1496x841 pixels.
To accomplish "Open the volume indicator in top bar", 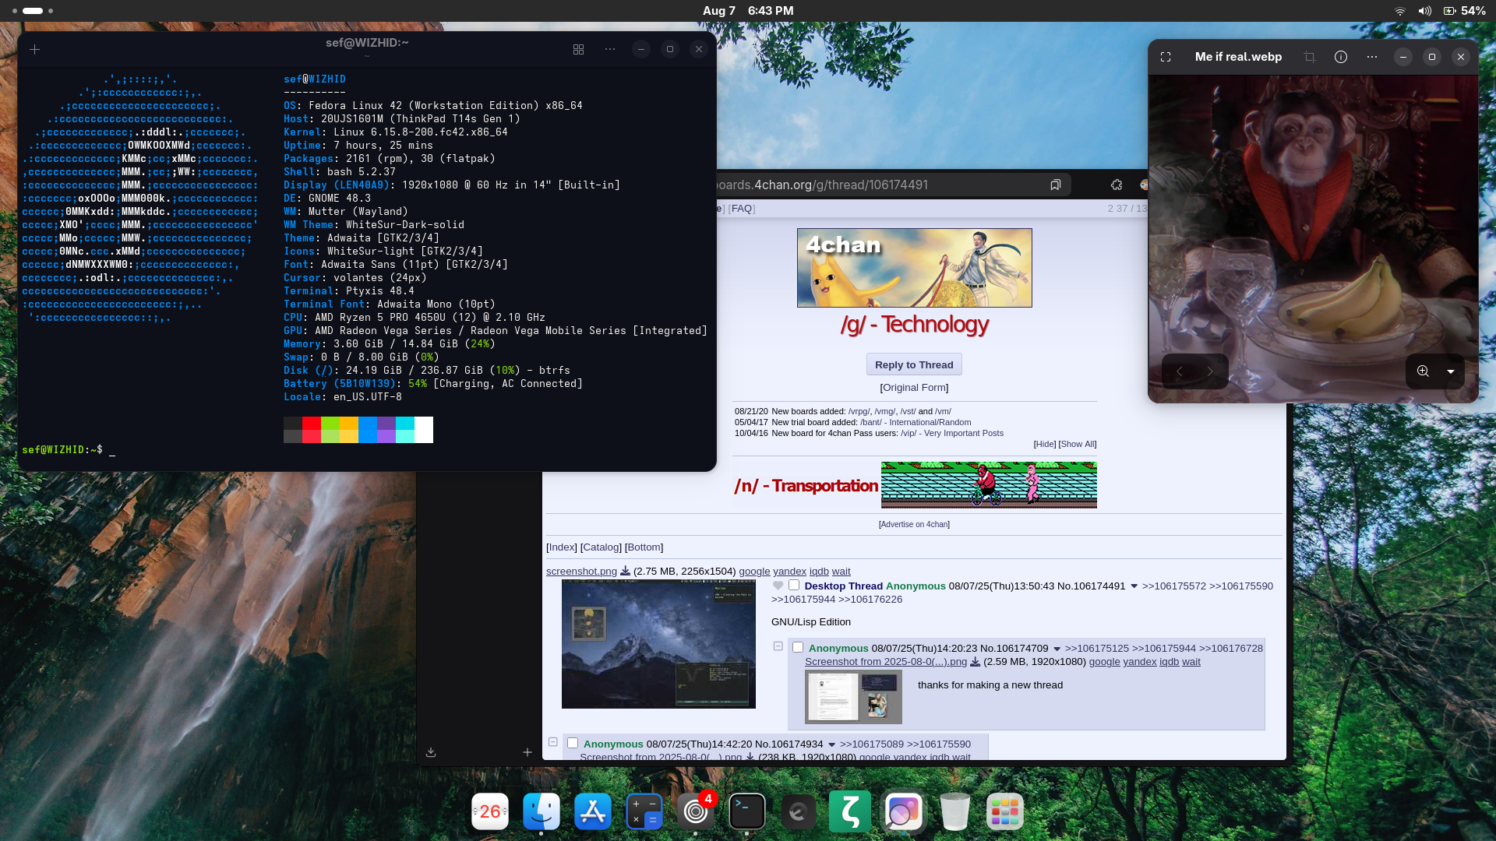I will click(x=1424, y=11).
